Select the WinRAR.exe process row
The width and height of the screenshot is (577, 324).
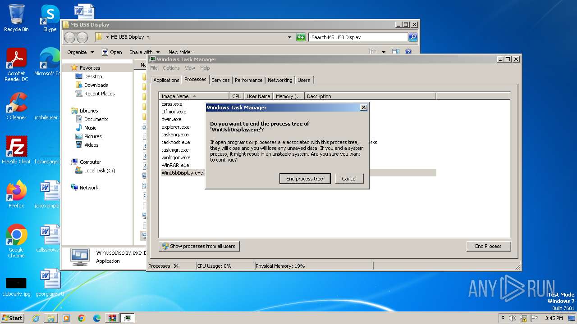coord(175,165)
